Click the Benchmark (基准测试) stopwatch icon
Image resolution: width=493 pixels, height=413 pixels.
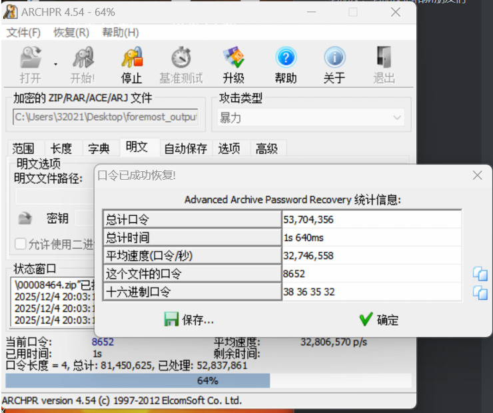tap(181, 59)
